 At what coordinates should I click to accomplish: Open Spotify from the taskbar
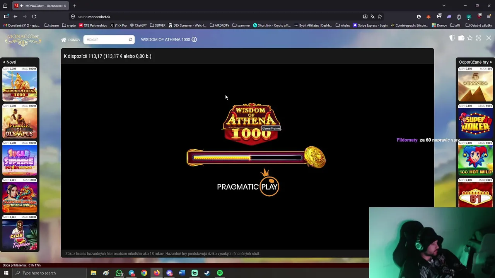point(220,273)
